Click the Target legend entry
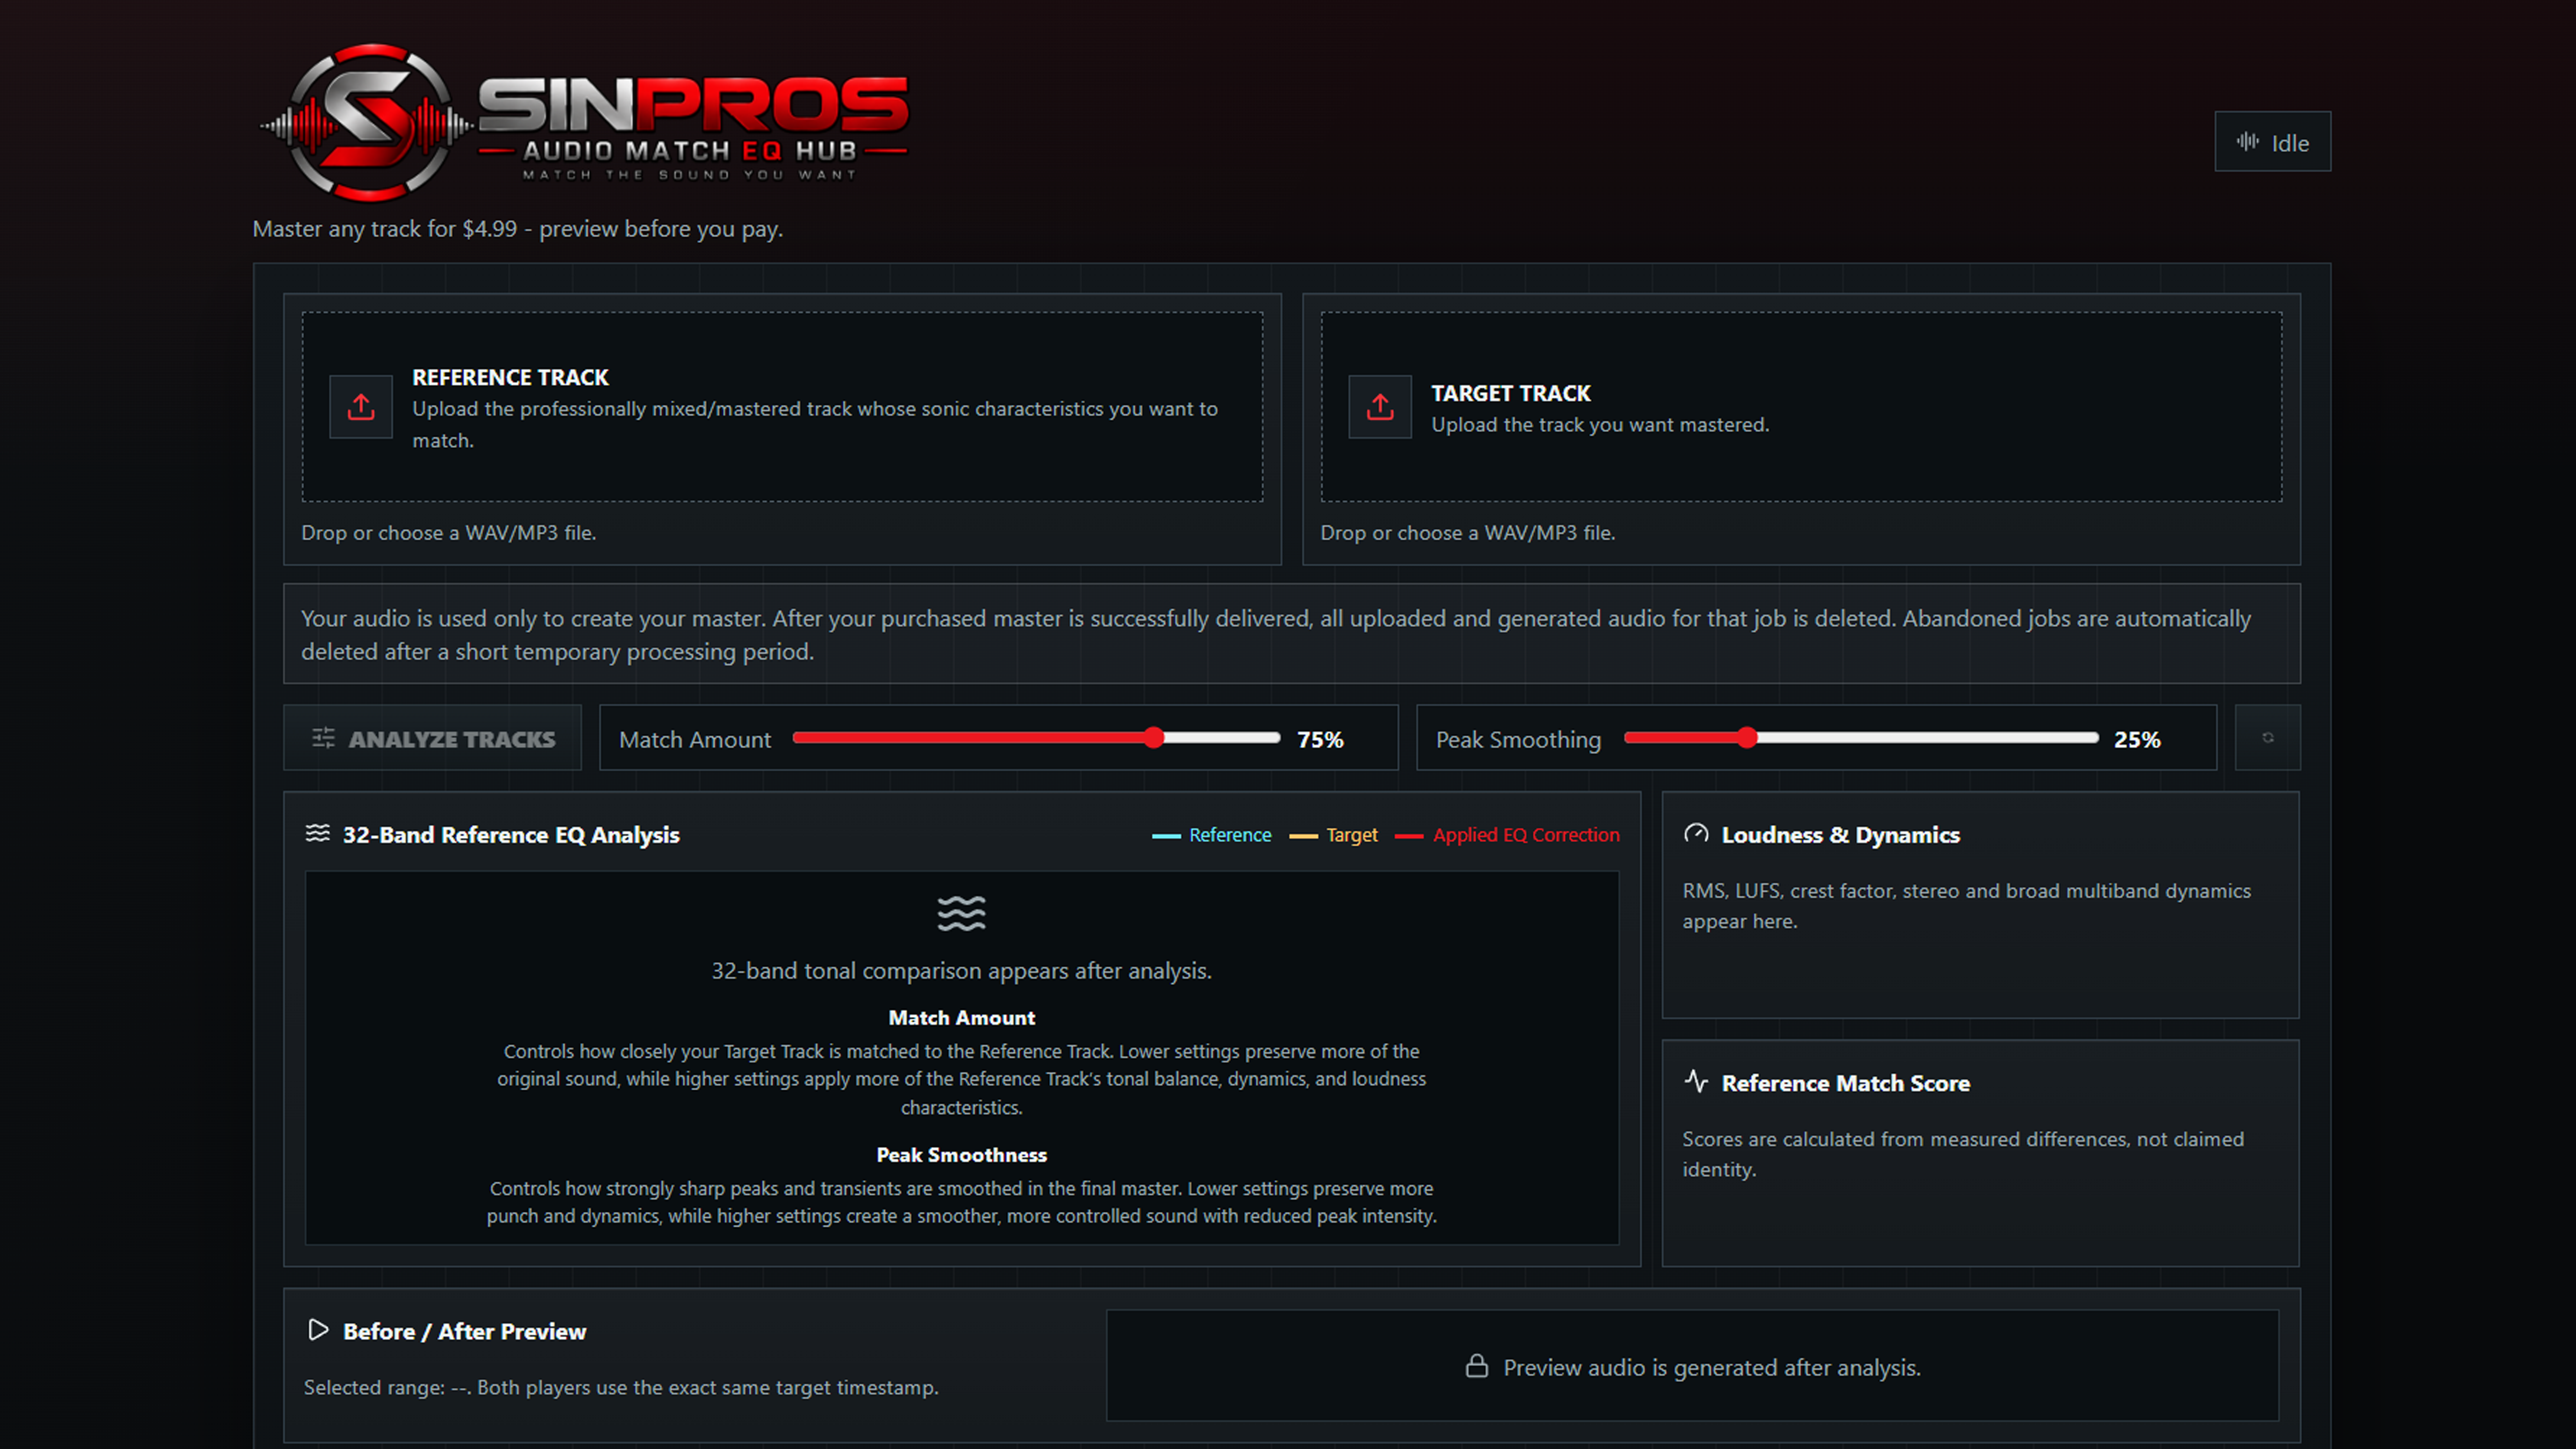 pos(1333,835)
